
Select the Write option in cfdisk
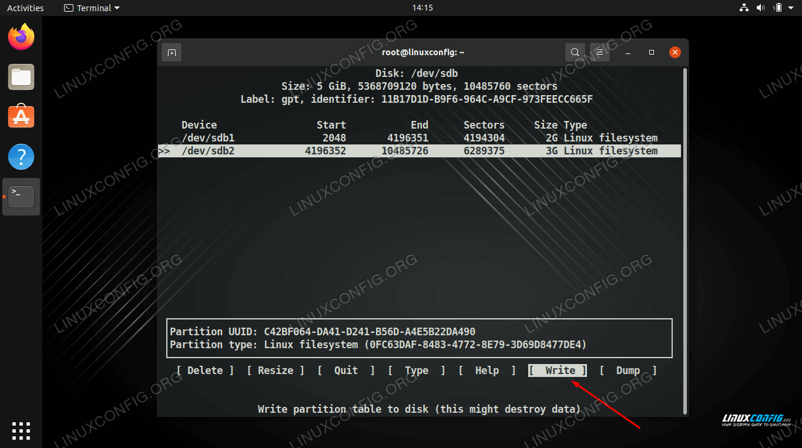coord(558,370)
